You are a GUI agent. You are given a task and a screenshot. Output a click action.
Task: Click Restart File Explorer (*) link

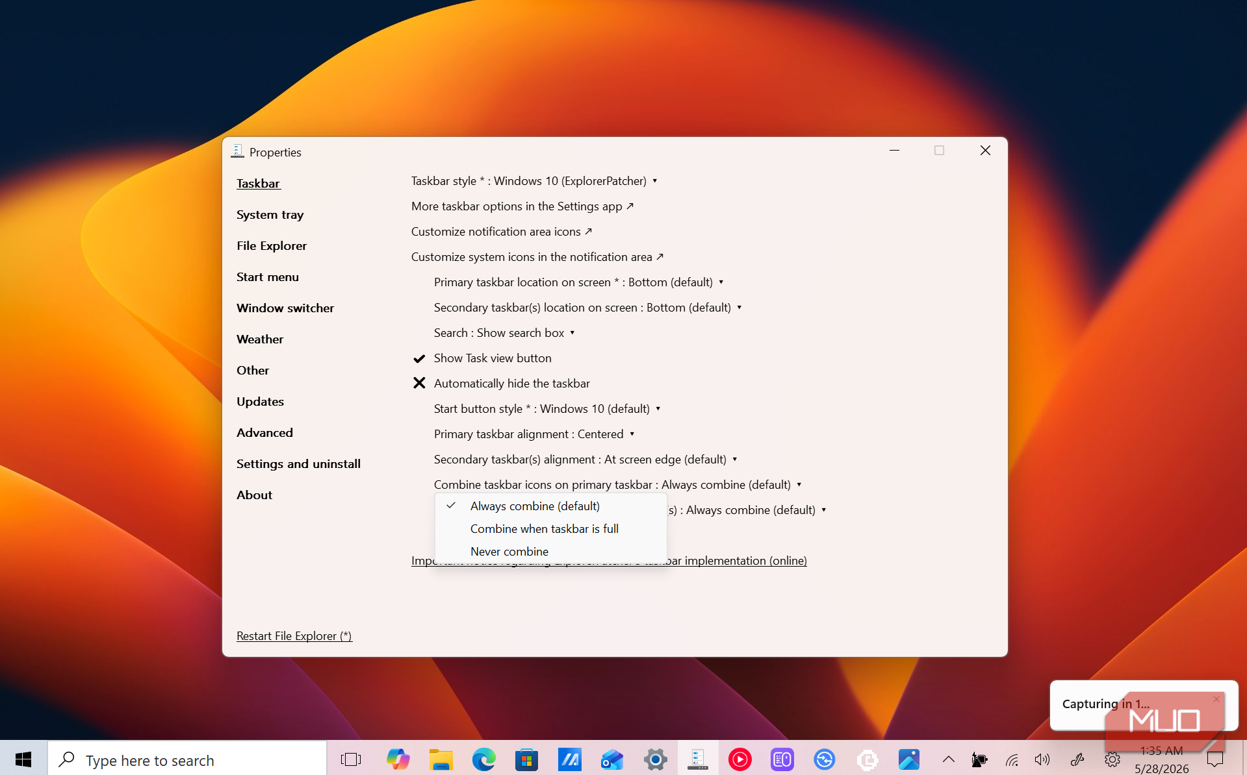(x=294, y=636)
